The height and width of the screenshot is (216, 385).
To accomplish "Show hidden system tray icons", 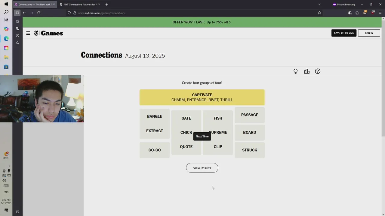I will pos(9,166).
